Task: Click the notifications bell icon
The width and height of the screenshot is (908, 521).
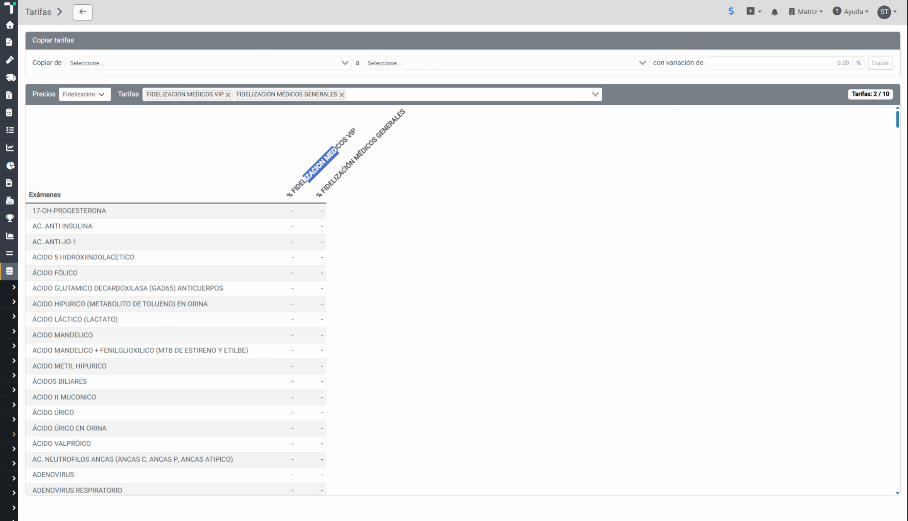Action: (774, 12)
